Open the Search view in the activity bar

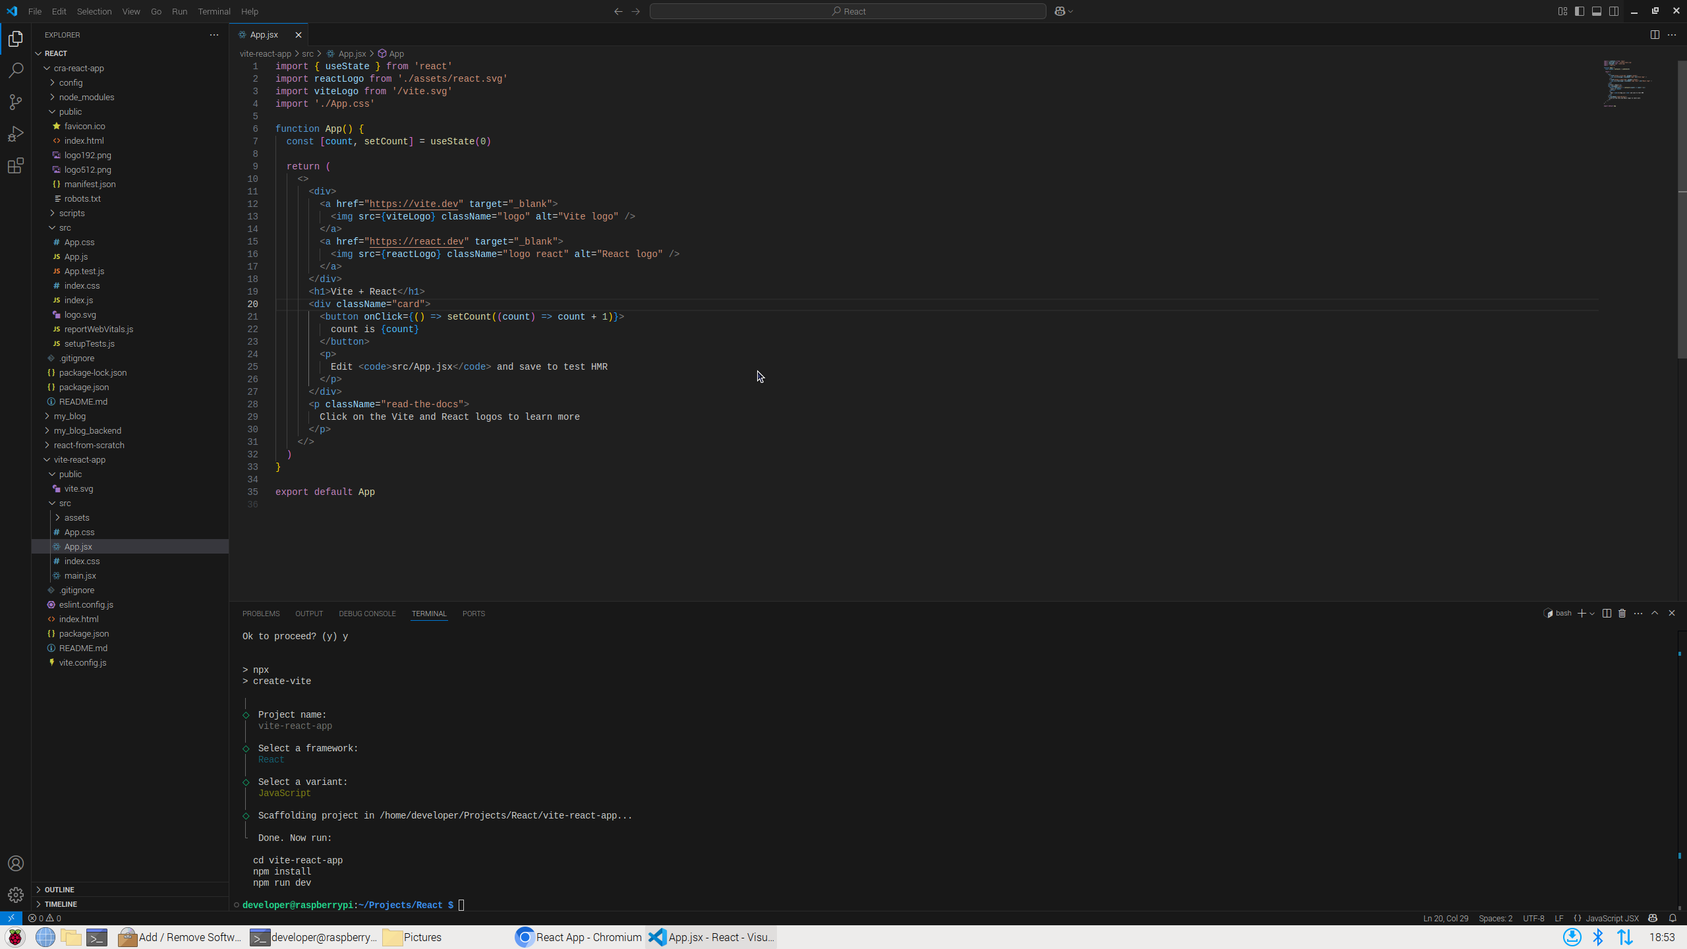[x=16, y=70]
